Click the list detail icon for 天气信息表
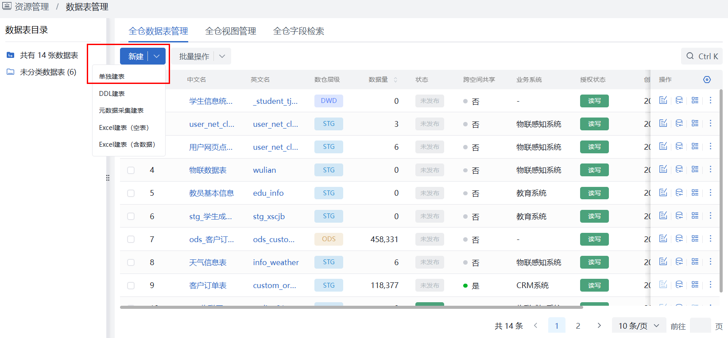The height and width of the screenshot is (338, 728). pos(695,262)
